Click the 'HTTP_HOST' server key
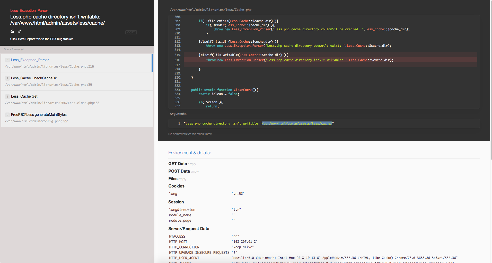This screenshot has width=492, height=263. pyautogui.click(x=178, y=242)
